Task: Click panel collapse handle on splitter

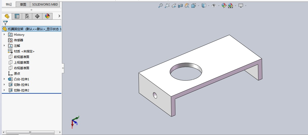Action: tap(63, 68)
